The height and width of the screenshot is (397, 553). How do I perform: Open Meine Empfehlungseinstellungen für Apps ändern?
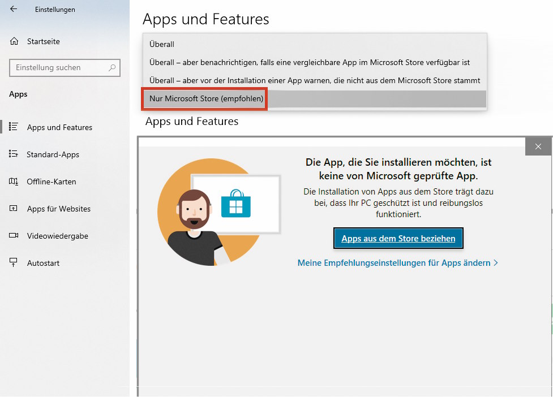(x=394, y=263)
